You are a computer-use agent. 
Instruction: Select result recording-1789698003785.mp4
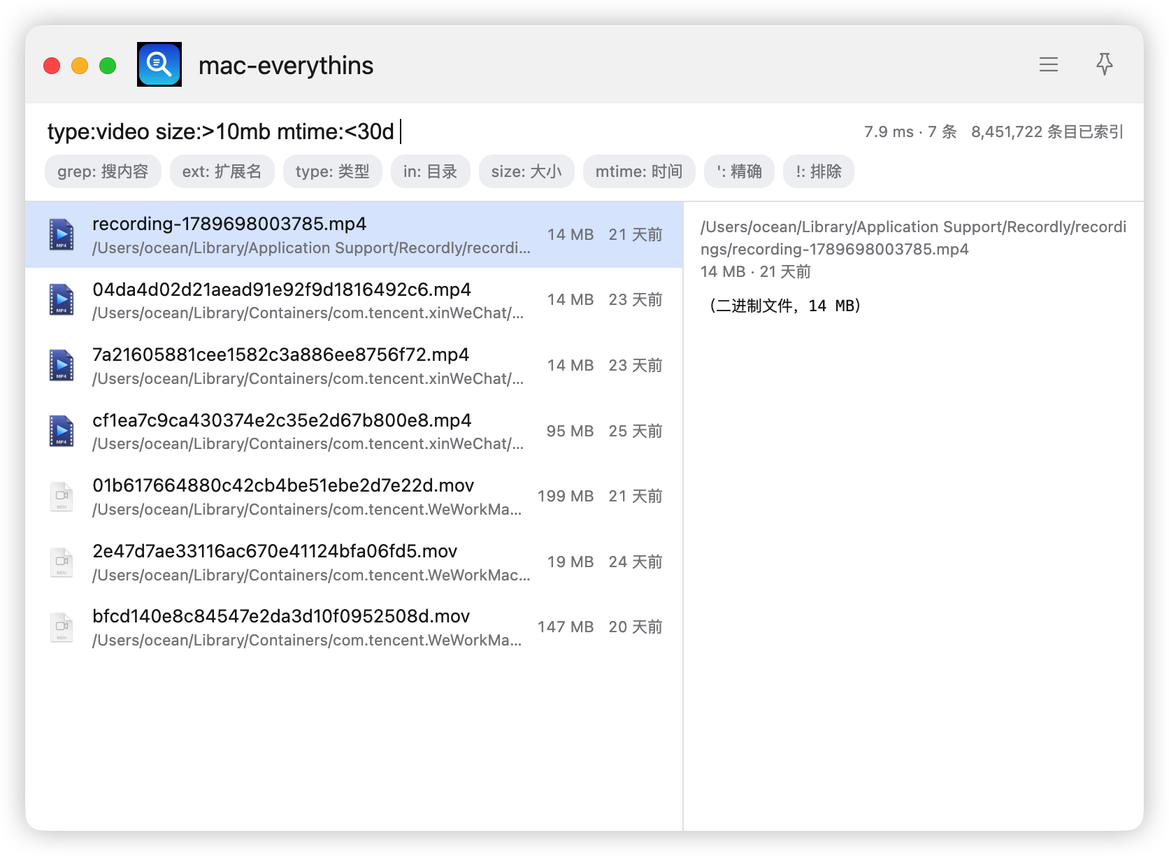354,235
